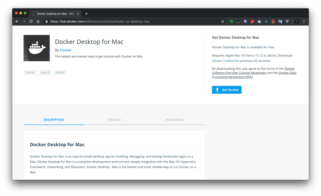
Task: Bookmark this page with the star icon
Action: pyautogui.click(x=223, y=21)
